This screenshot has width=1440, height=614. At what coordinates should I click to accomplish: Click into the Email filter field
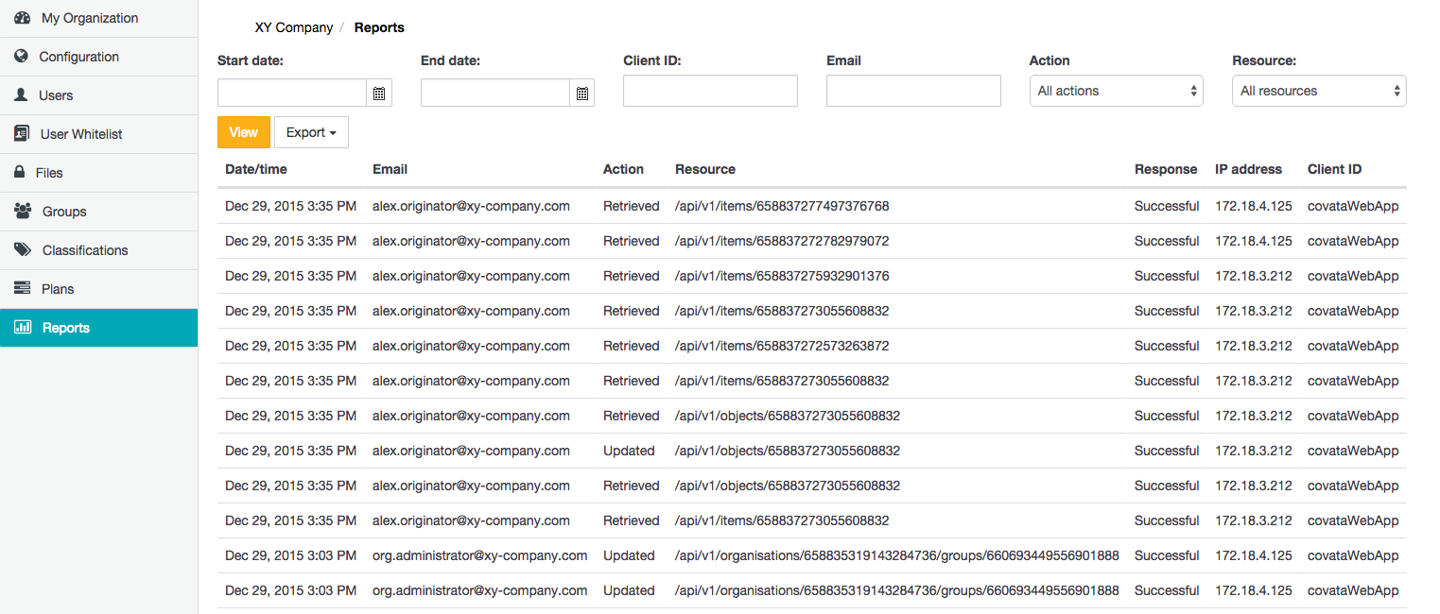913,91
